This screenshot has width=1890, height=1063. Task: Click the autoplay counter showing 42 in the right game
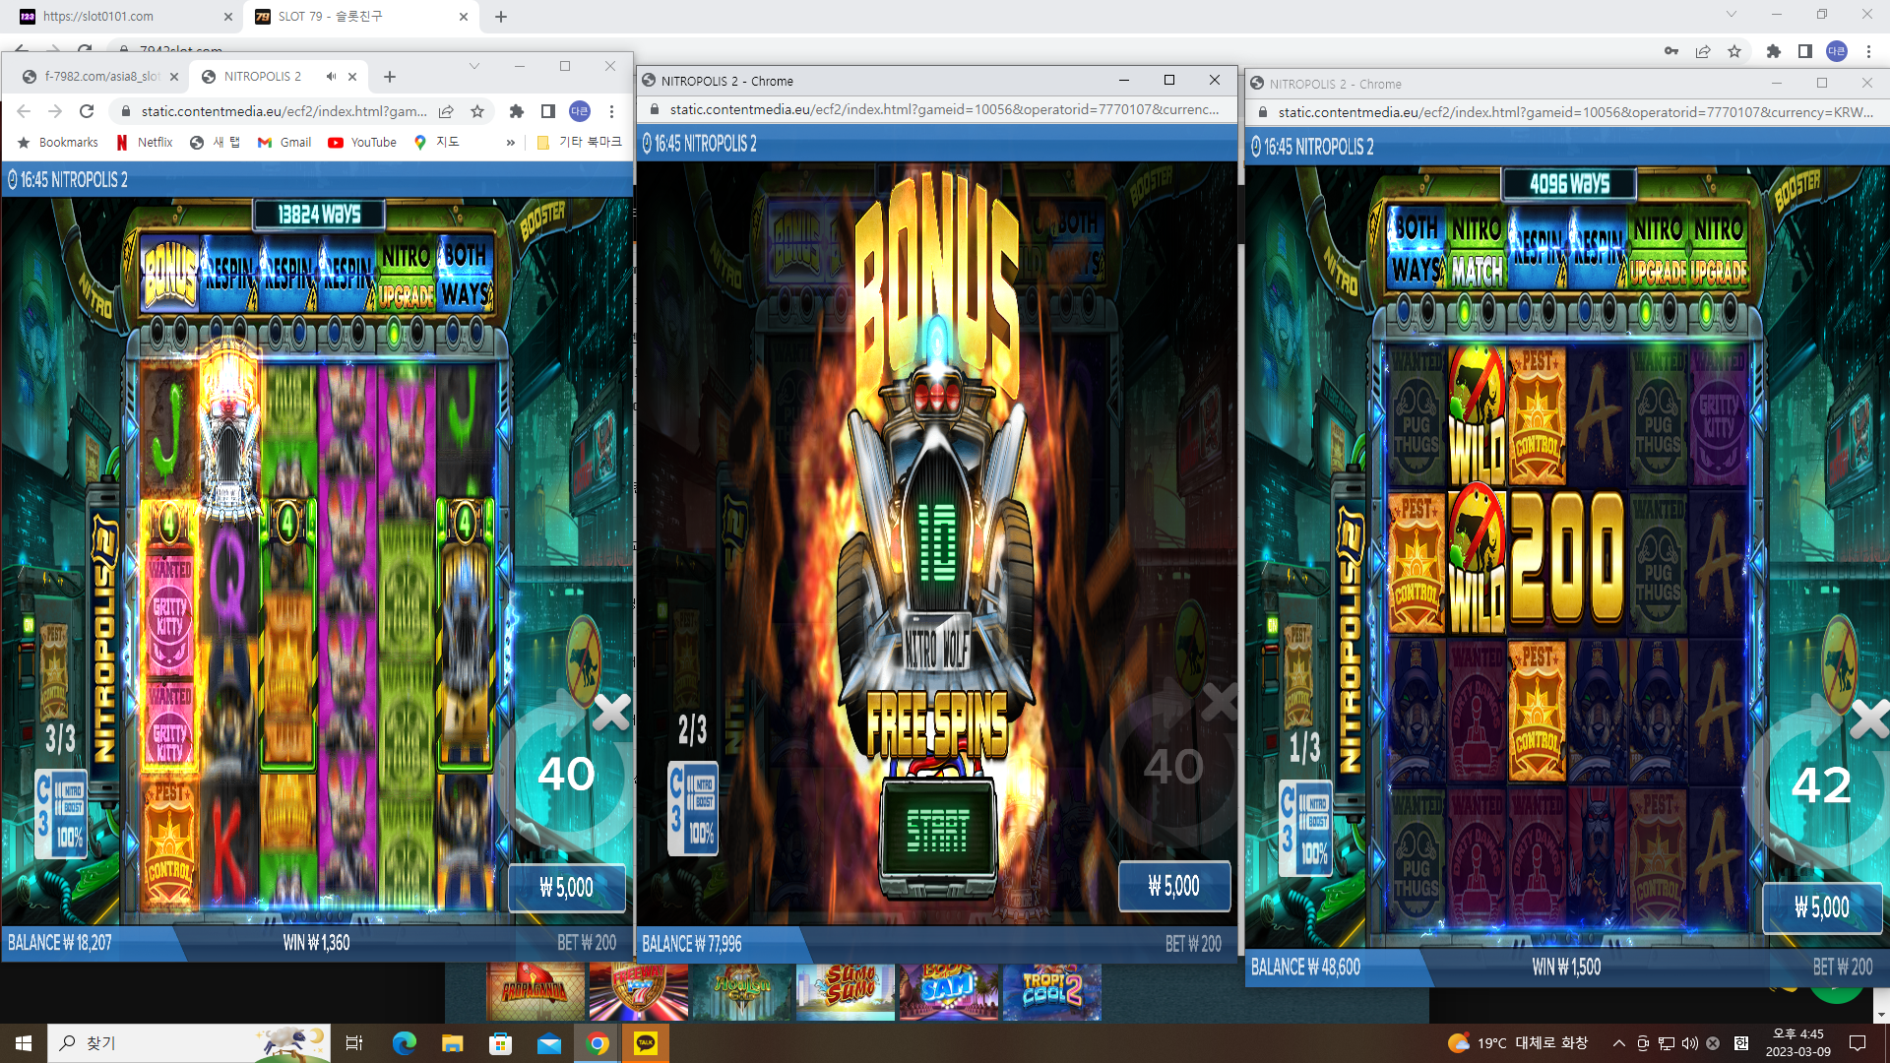1821,785
